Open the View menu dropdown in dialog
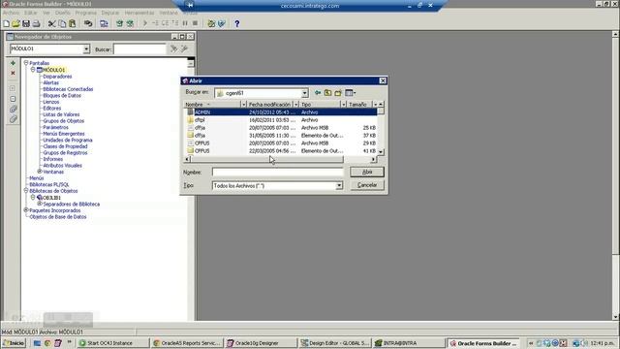Image resolution: width=620 pixels, height=349 pixels. click(351, 93)
